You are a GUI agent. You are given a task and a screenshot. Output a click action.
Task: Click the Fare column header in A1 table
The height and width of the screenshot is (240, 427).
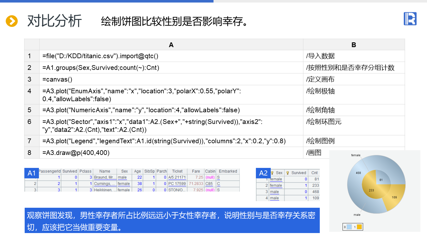196,171
